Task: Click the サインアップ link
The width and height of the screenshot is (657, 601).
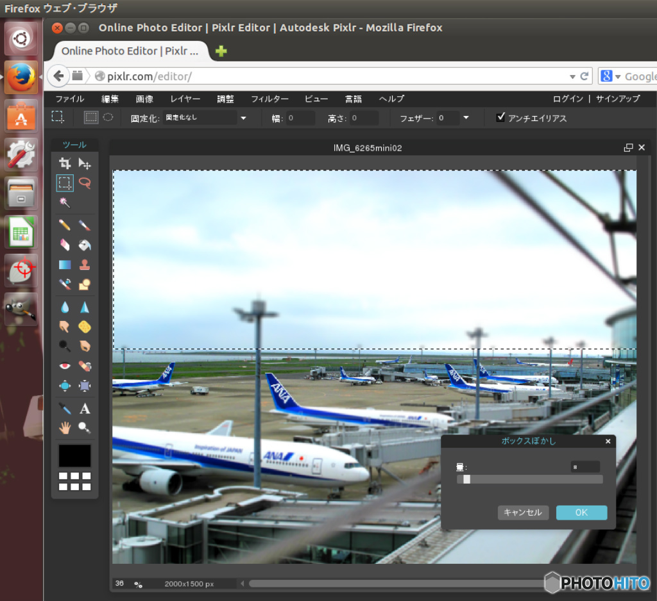Action: coord(618,99)
